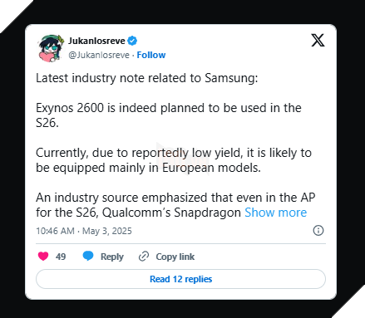
Task: Click the X logo in the tweet corner
Action: click(x=318, y=41)
